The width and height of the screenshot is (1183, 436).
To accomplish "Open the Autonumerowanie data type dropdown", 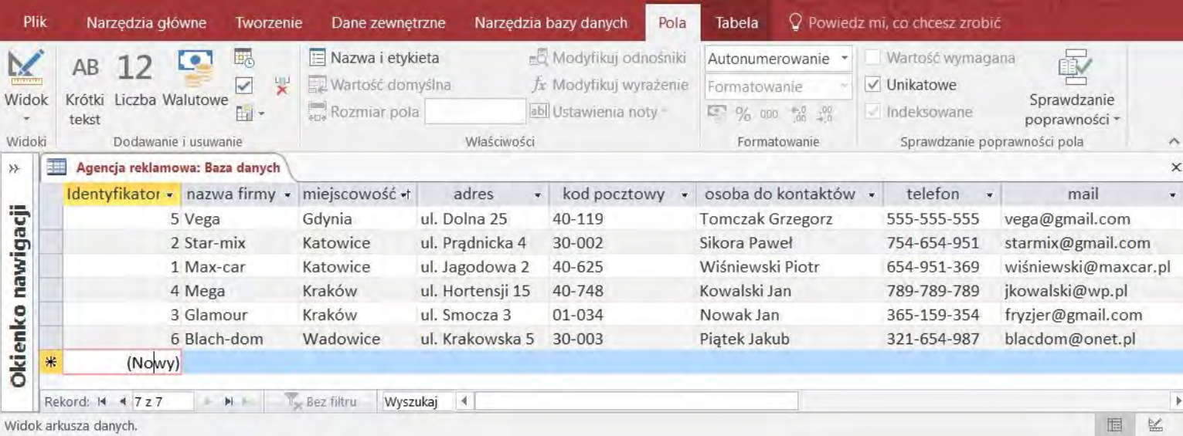I will pos(844,59).
